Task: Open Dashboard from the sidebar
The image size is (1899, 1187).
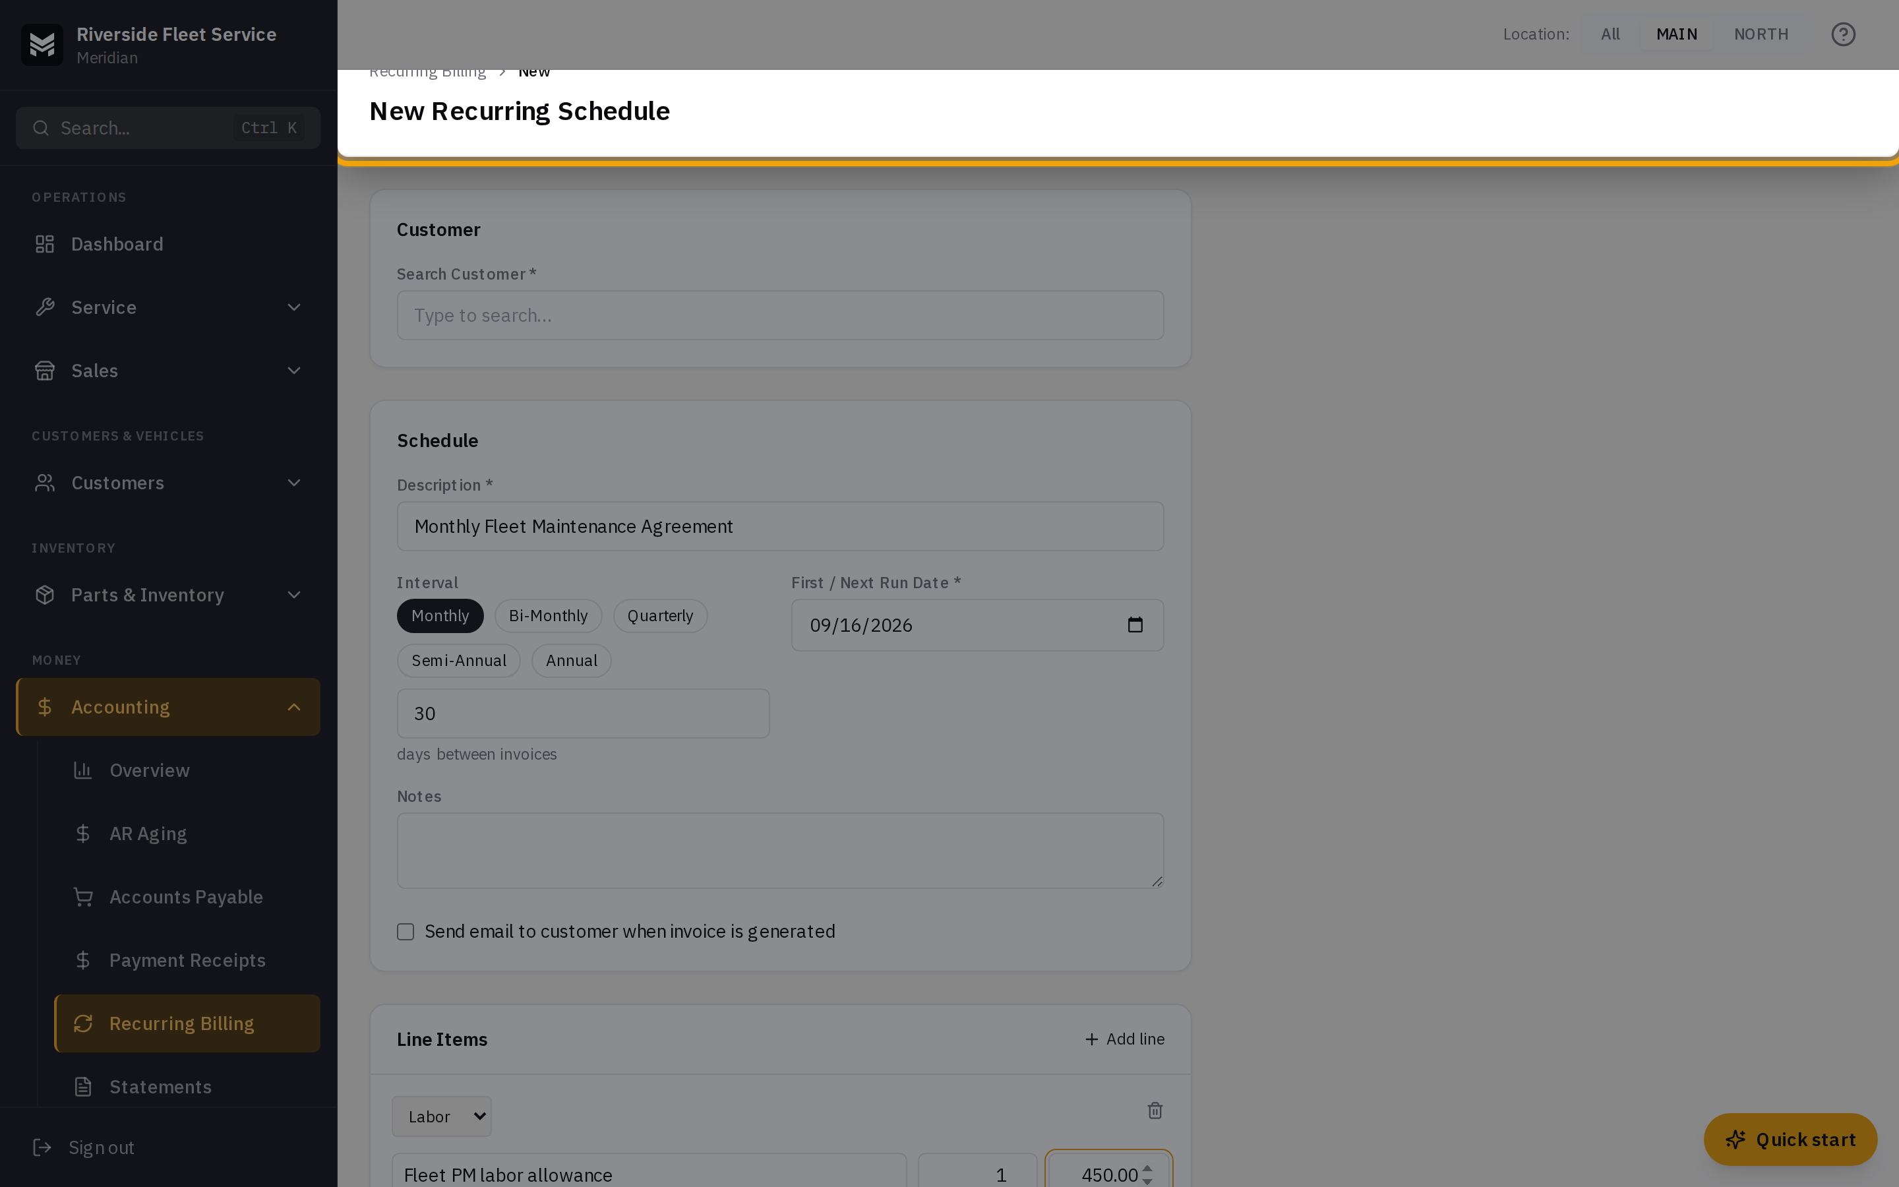Action: [x=168, y=244]
